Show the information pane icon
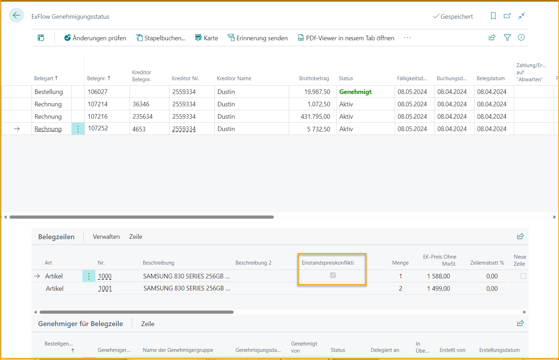Screen dimensions: 559x360 point(521,37)
